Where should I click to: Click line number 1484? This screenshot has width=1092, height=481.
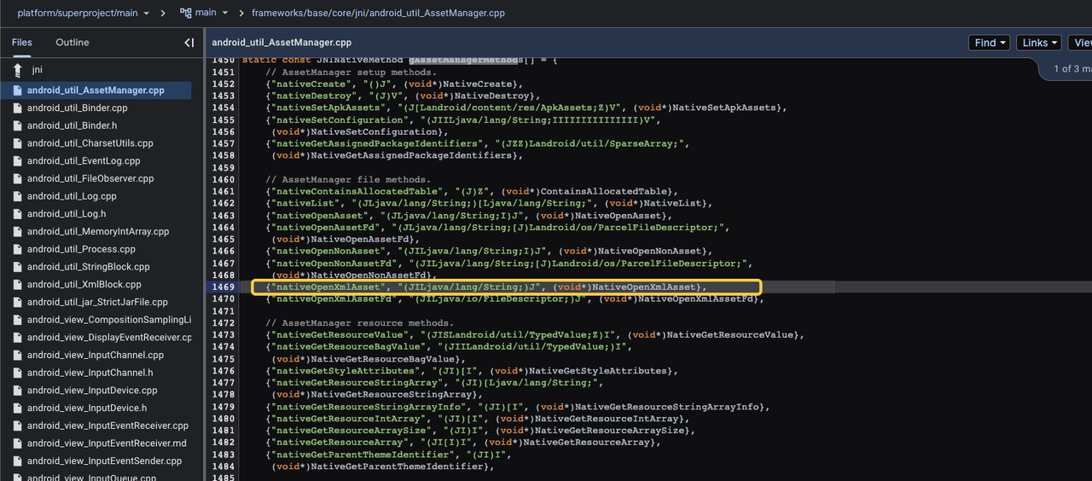coord(223,467)
